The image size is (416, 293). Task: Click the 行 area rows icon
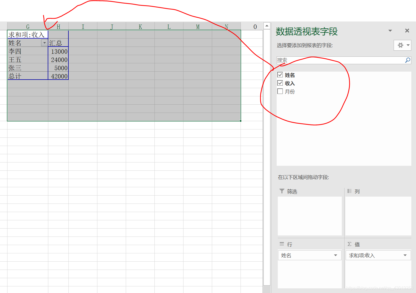click(x=282, y=244)
